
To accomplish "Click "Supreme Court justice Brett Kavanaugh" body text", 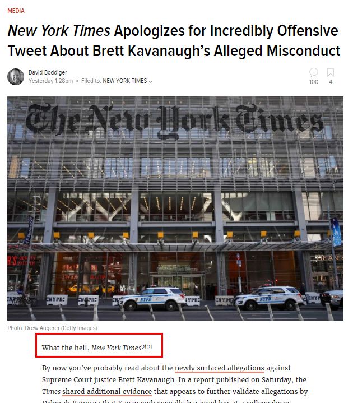I will click(108, 379).
